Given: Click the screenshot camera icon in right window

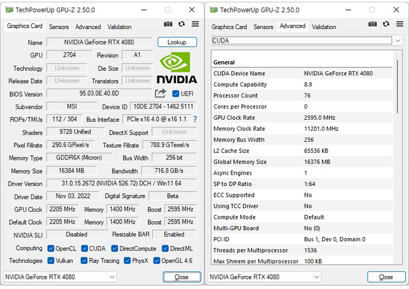Looking at the screenshot, I should (x=373, y=25).
